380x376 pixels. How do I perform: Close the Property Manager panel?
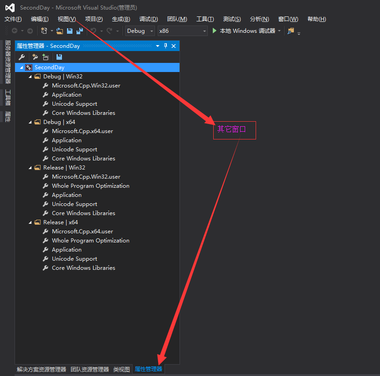click(x=174, y=46)
